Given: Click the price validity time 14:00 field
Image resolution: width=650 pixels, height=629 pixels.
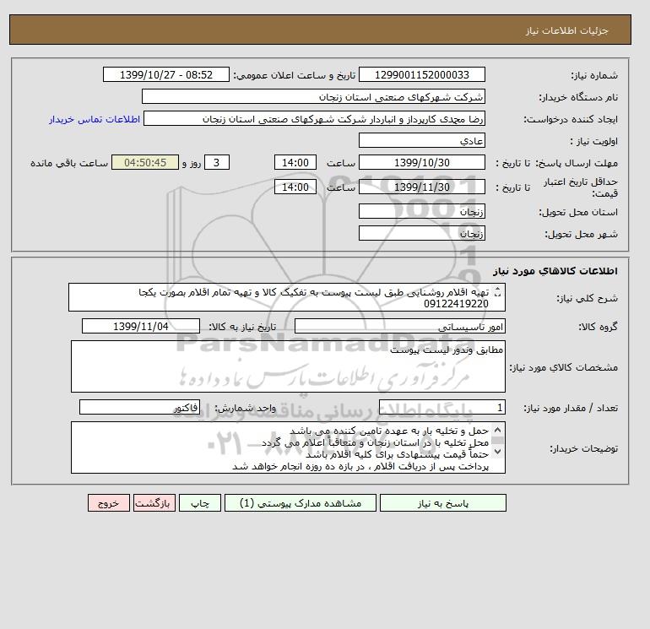Looking at the screenshot, I should coord(295,187).
